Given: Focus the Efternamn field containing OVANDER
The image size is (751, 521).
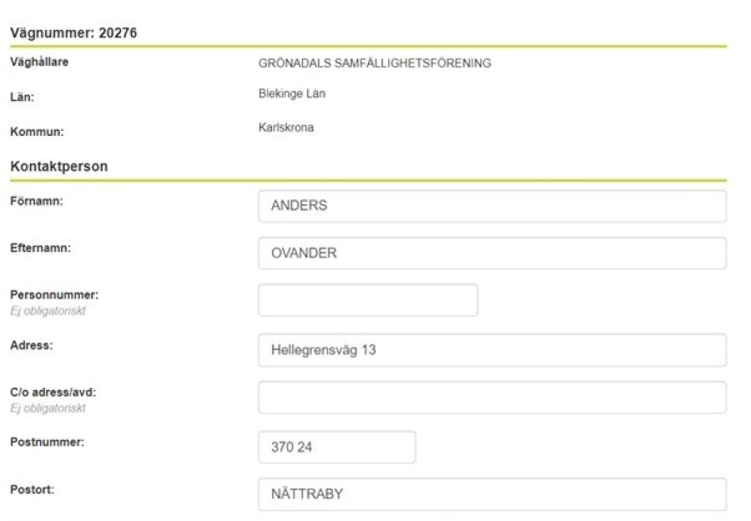Looking at the screenshot, I should pos(492,253).
